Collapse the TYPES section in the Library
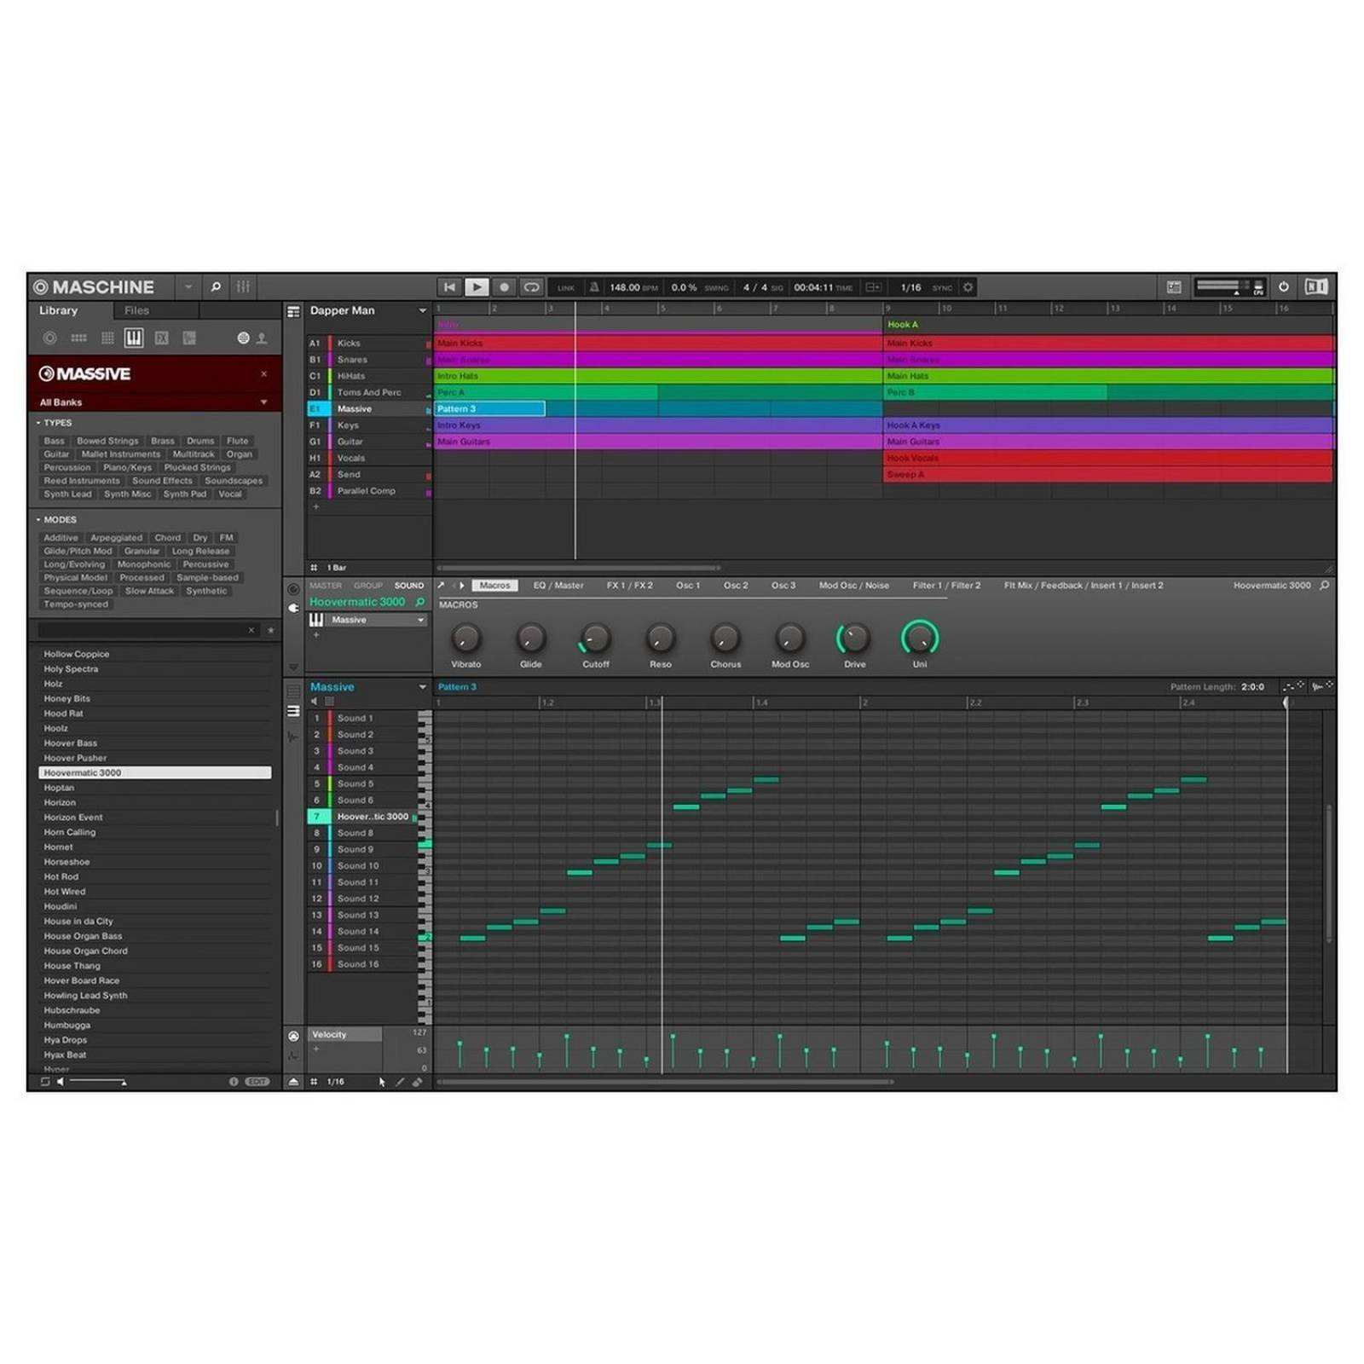This screenshot has height=1364, width=1364. 37,422
